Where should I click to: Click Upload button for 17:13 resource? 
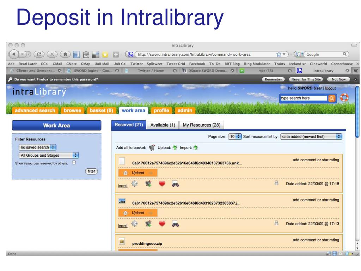click(x=138, y=213)
